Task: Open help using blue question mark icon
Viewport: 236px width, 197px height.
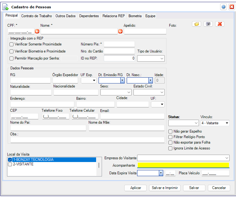Action: [223, 7]
